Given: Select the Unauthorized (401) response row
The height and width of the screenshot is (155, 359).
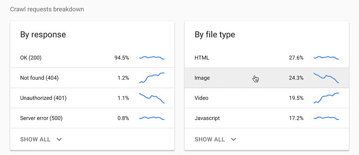Looking at the screenshot, I should coord(92,98).
